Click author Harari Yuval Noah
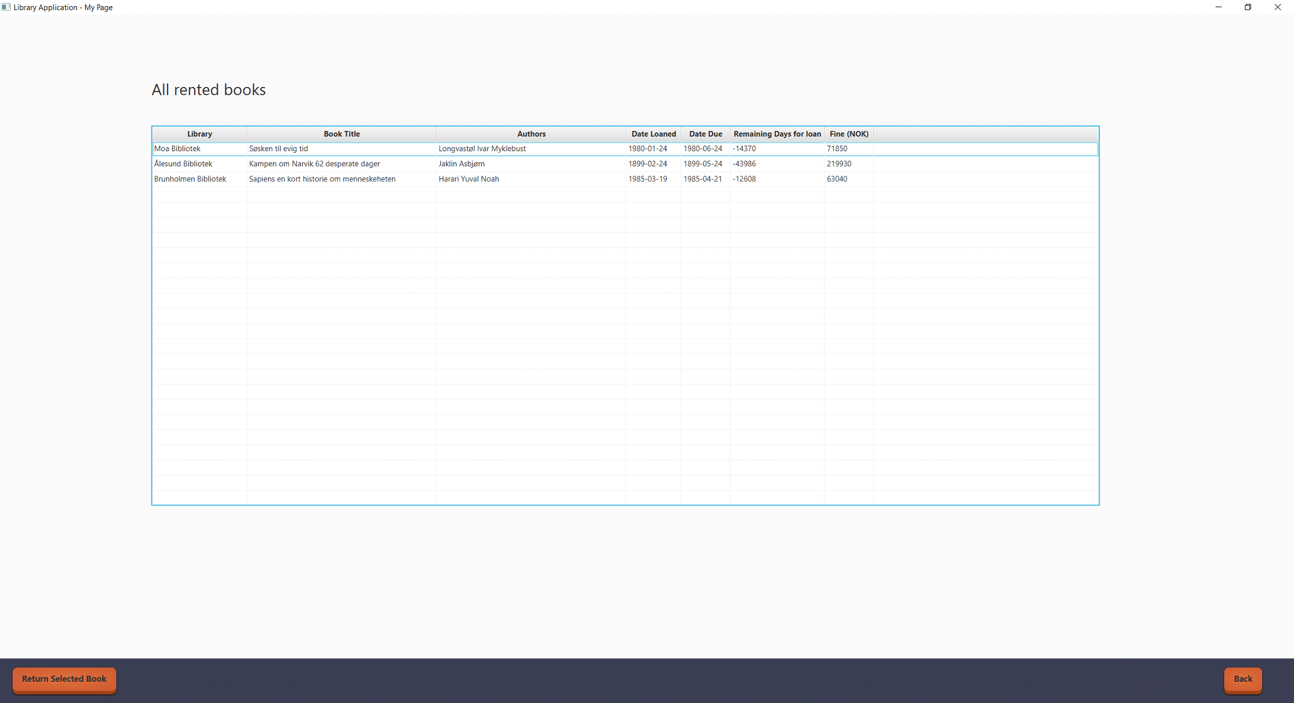 [469, 179]
